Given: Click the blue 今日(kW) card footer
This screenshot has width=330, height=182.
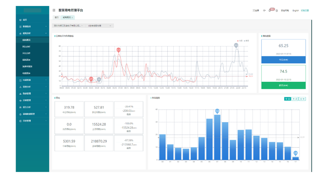Looking at the screenshot, I should (x=284, y=60).
